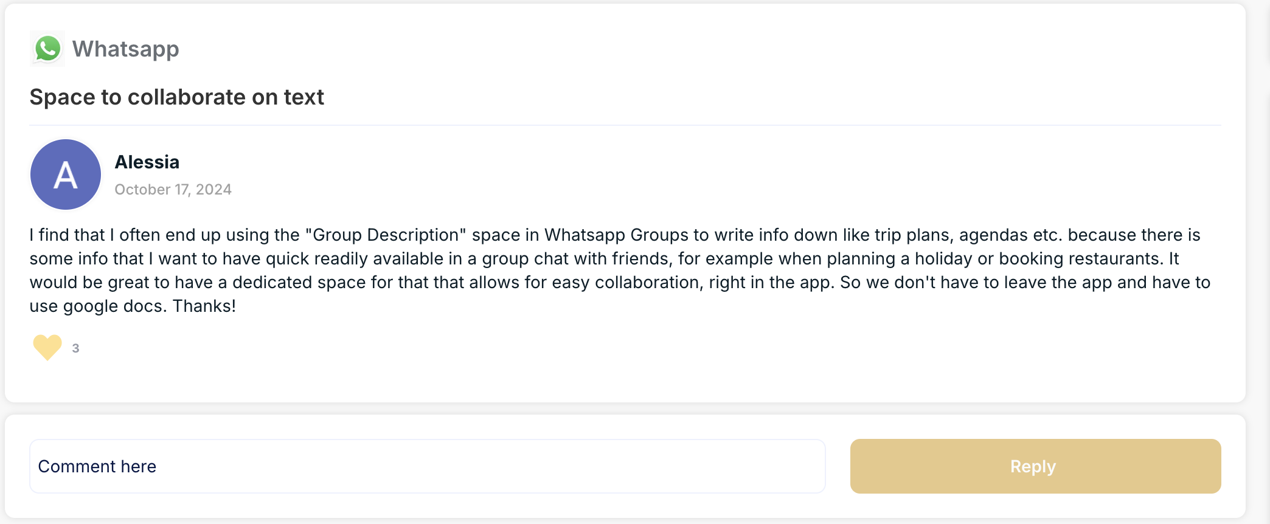The height and width of the screenshot is (524, 1270).
Task: Focus the "Comment here" input field
Action: coord(427,466)
